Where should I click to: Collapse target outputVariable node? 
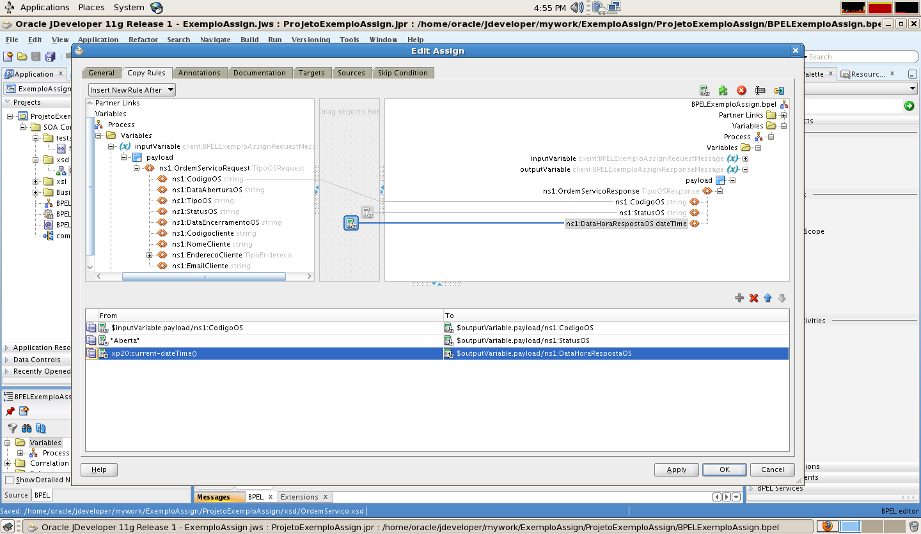[745, 169]
